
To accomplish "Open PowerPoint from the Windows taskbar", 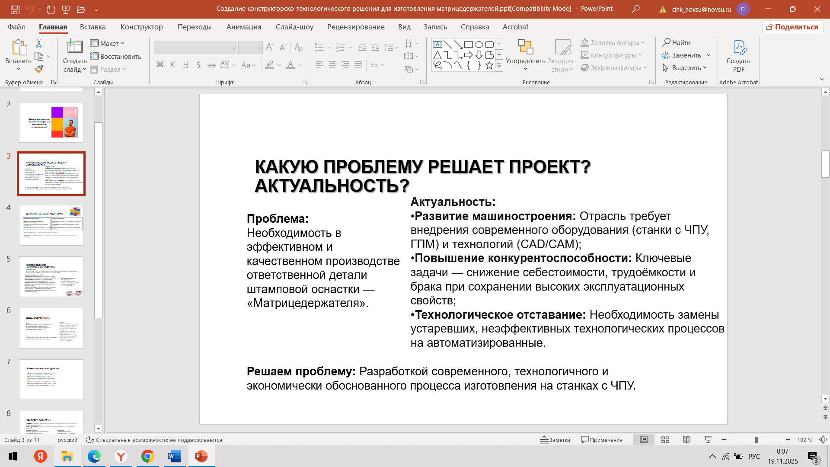I will [201, 456].
